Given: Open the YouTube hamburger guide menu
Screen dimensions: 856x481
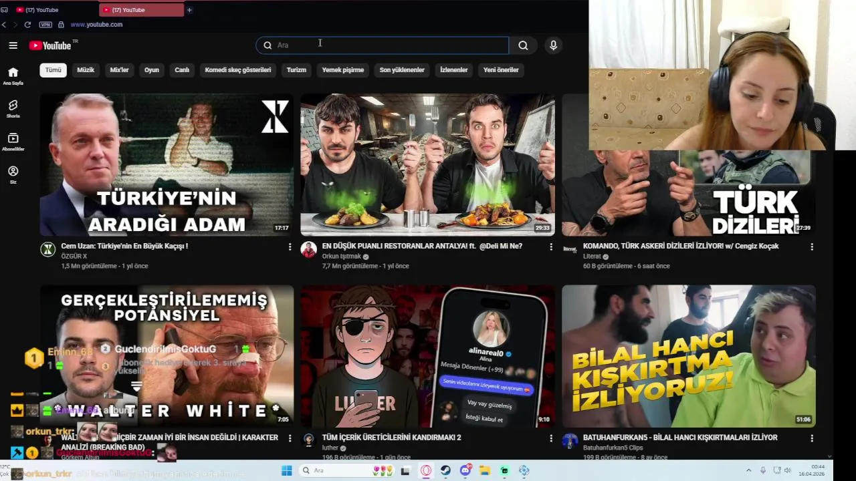Looking at the screenshot, I should coord(13,45).
